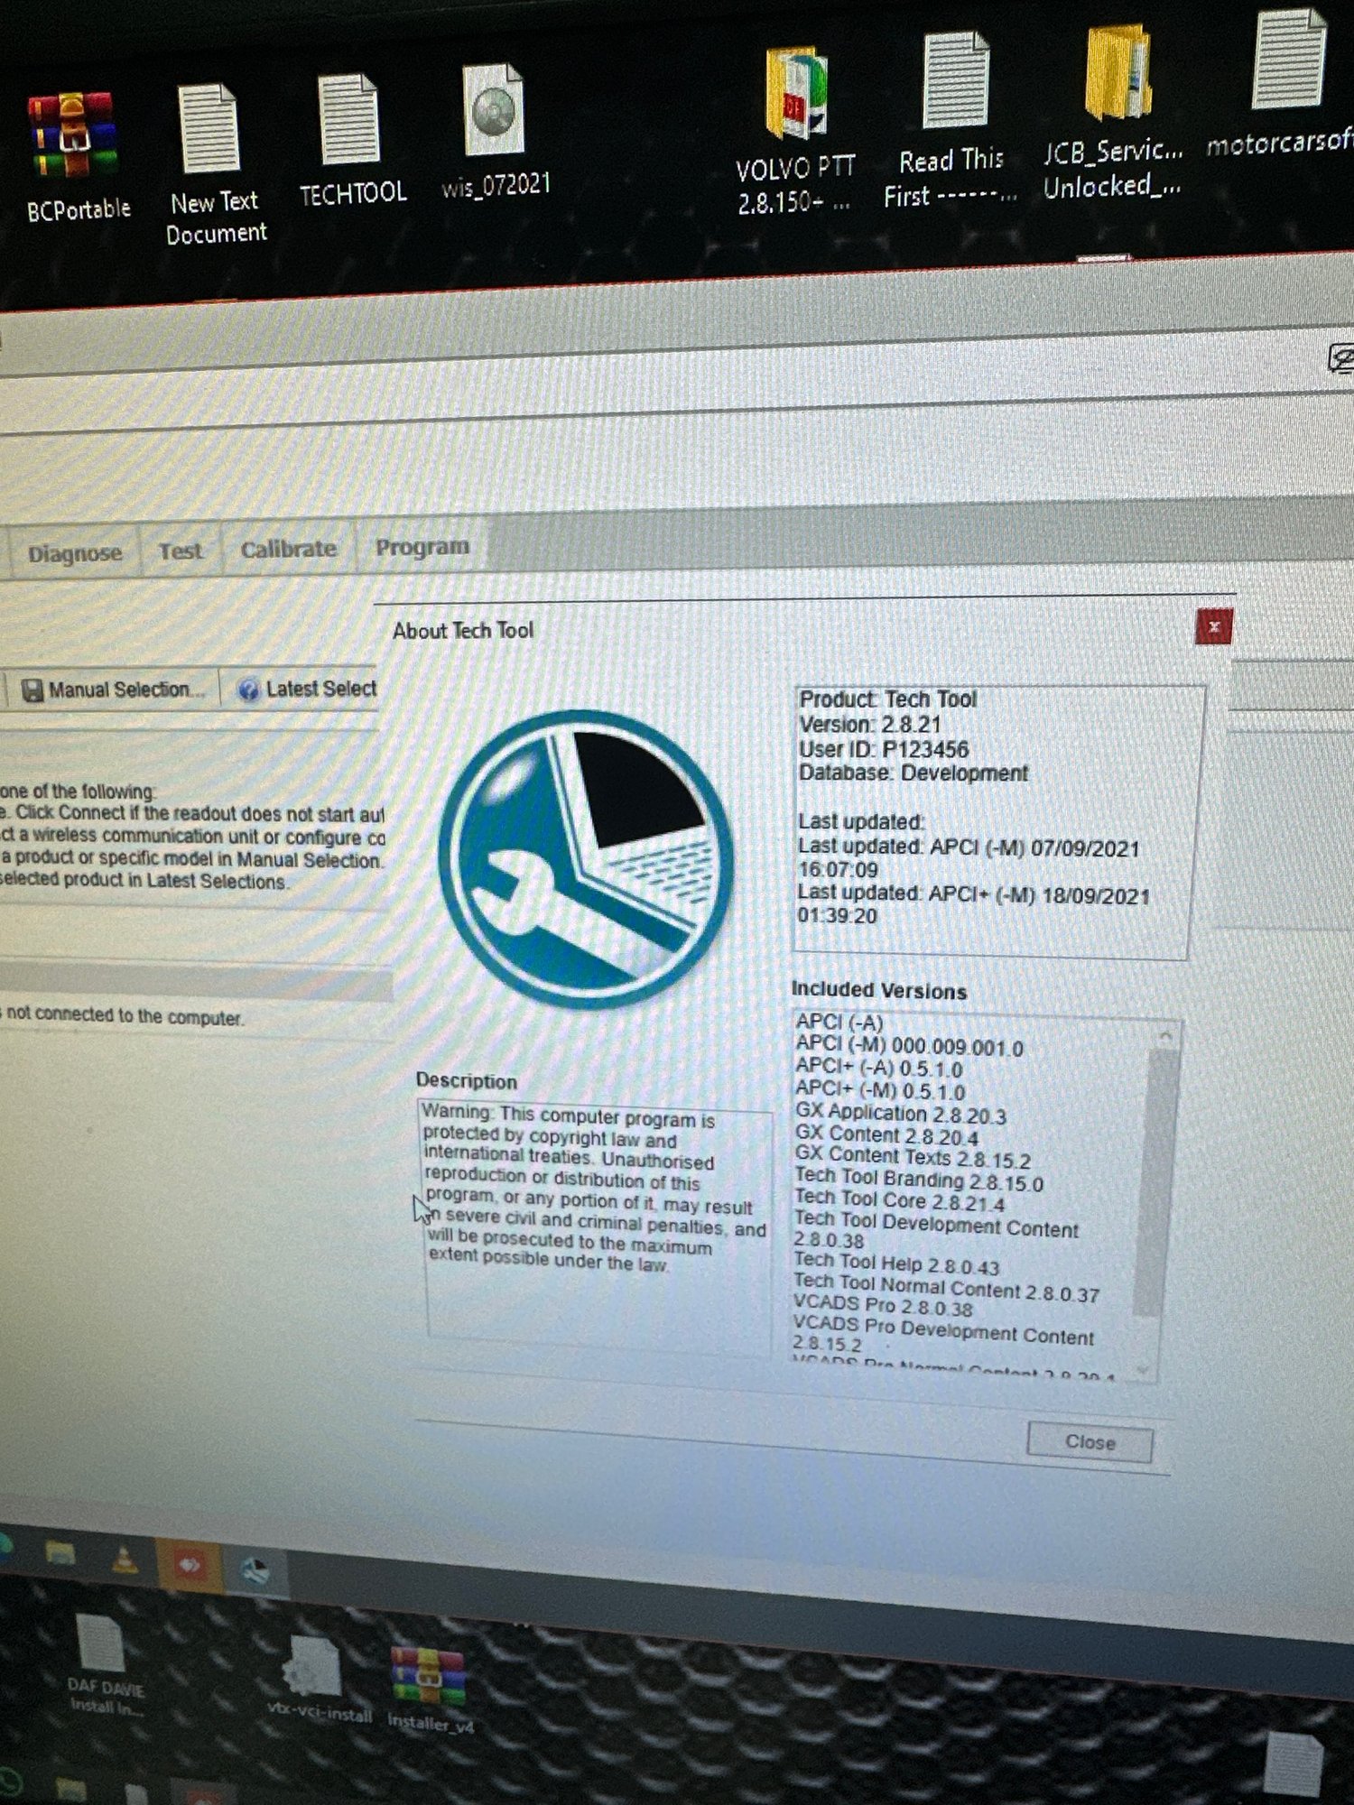Close About Tech Tool with the red X
This screenshot has width=1354, height=1805.
pos(1214,626)
